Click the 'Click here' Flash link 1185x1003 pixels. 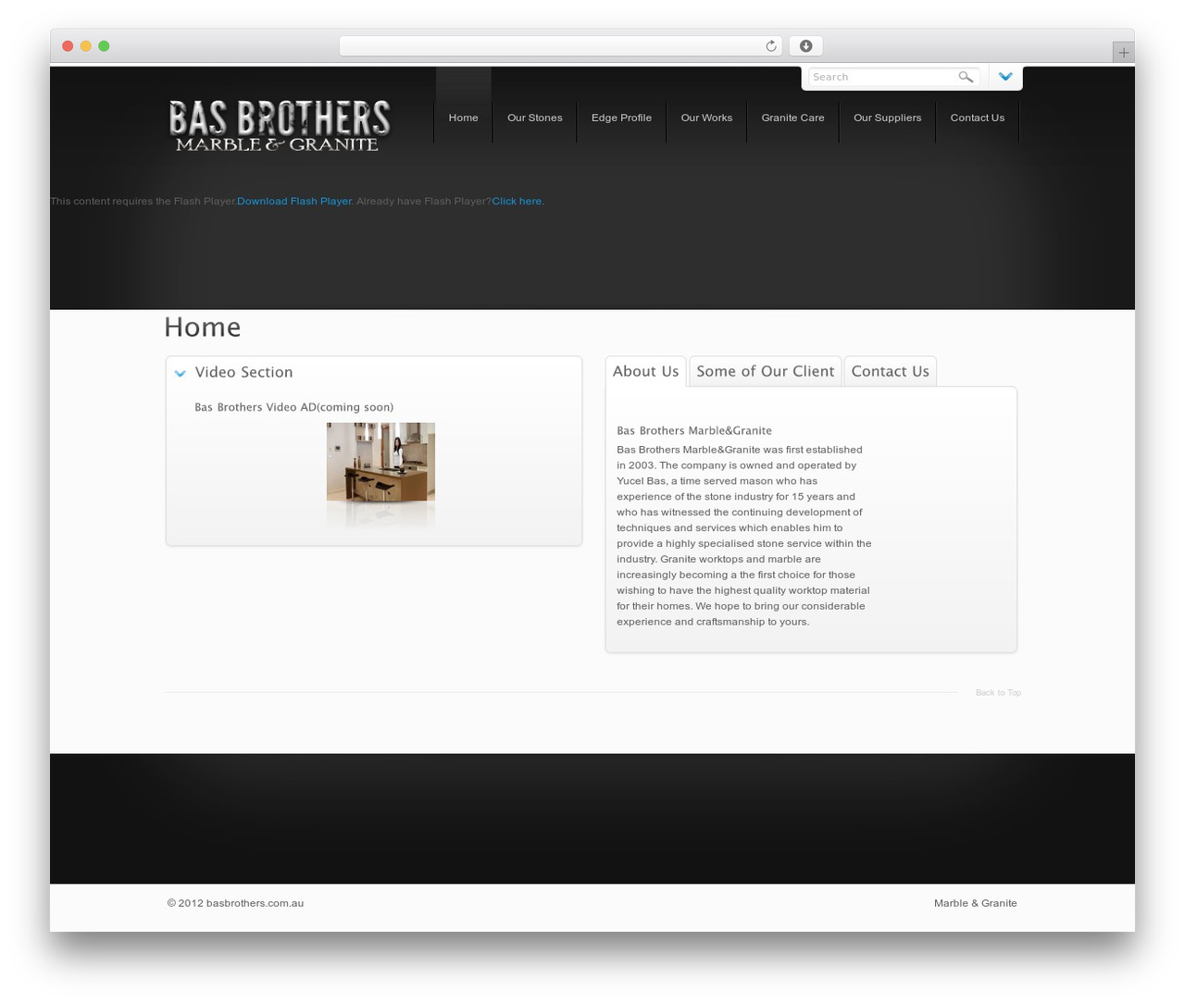pyautogui.click(x=517, y=201)
